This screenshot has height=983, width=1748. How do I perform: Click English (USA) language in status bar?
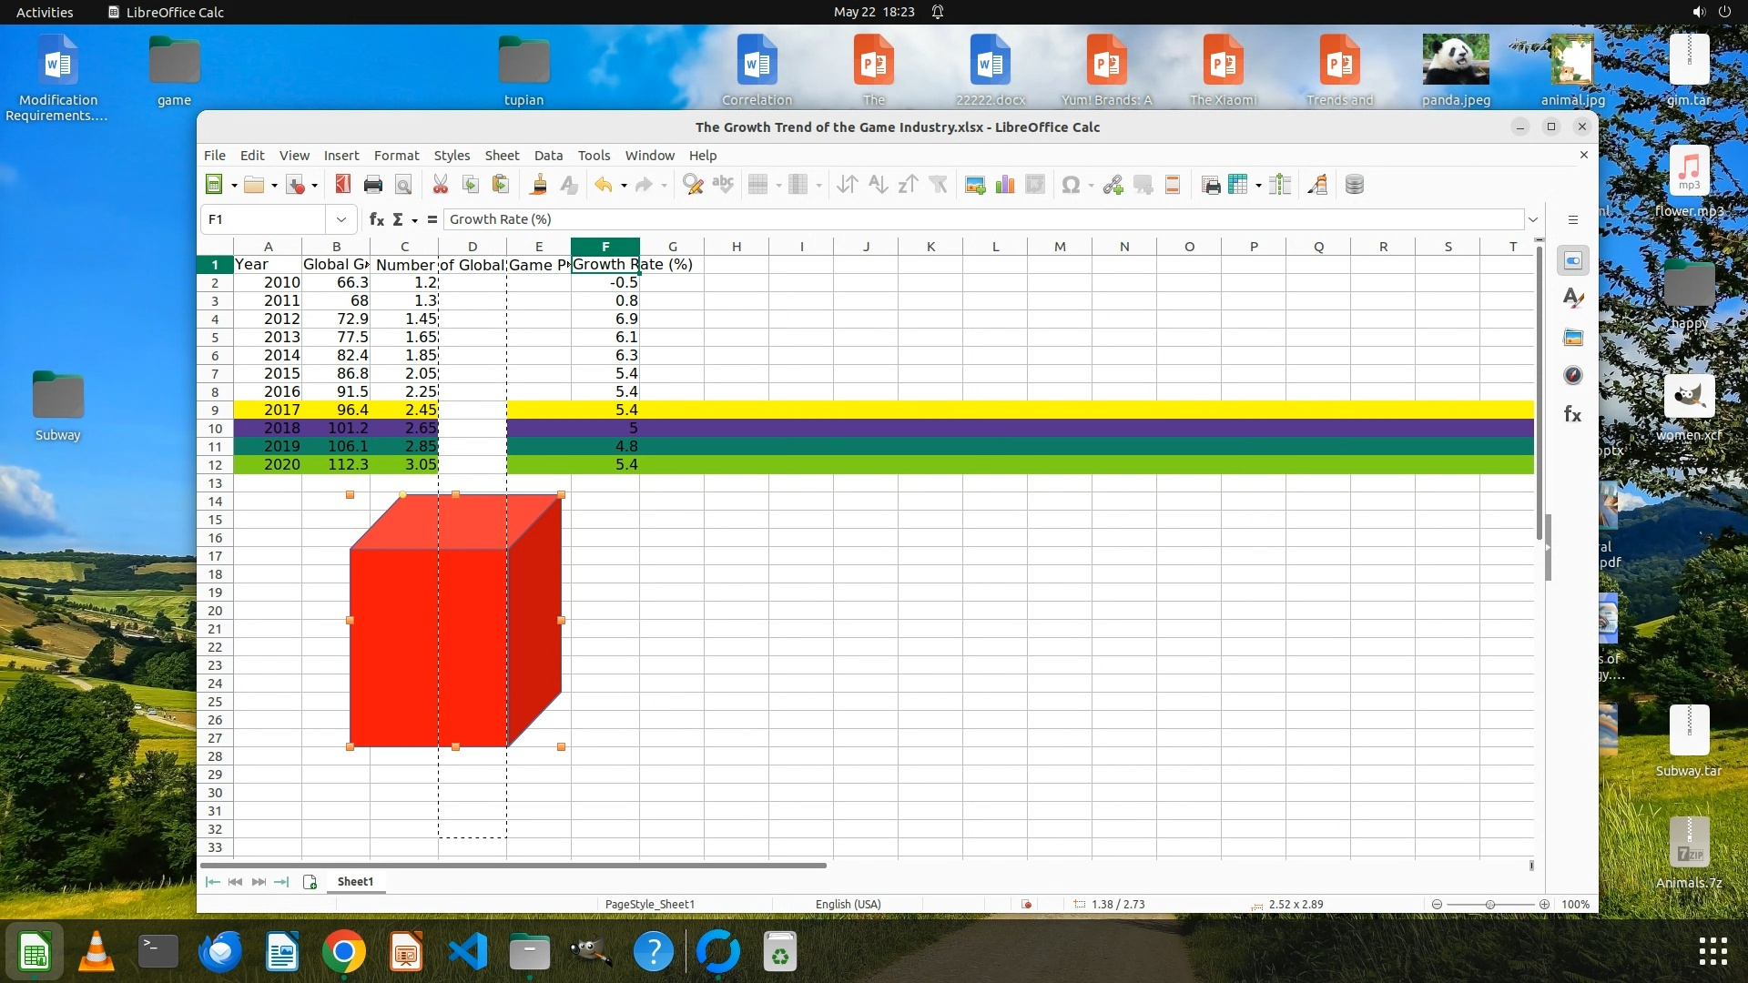[x=848, y=904]
